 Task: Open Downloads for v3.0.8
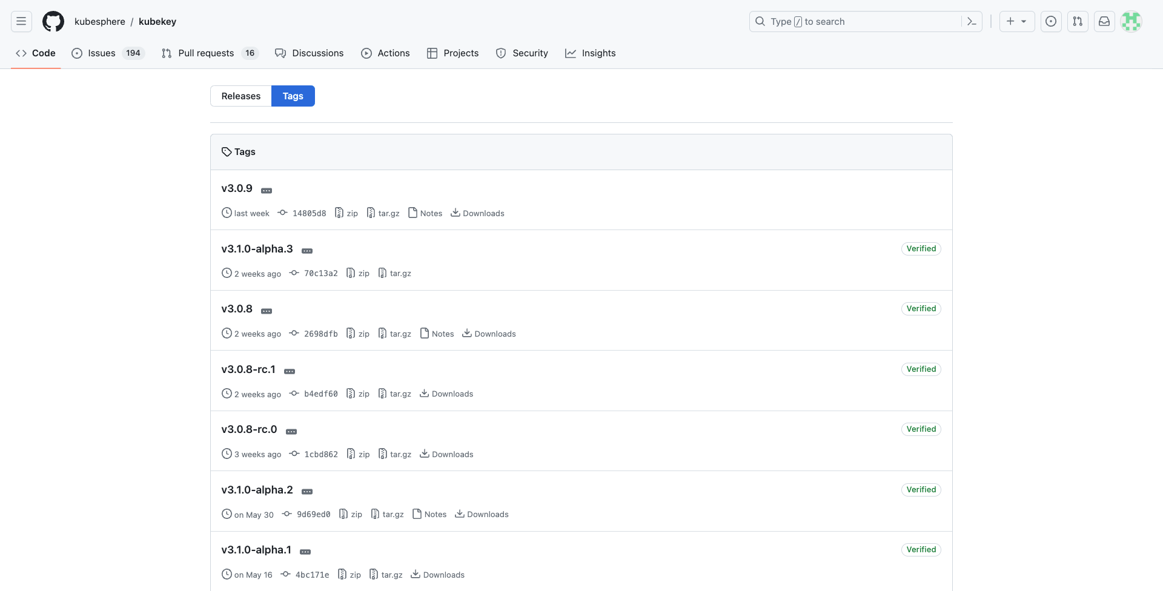489,334
